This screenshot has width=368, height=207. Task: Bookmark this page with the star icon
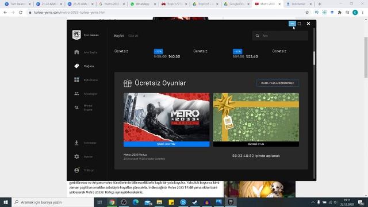(x=307, y=13)
